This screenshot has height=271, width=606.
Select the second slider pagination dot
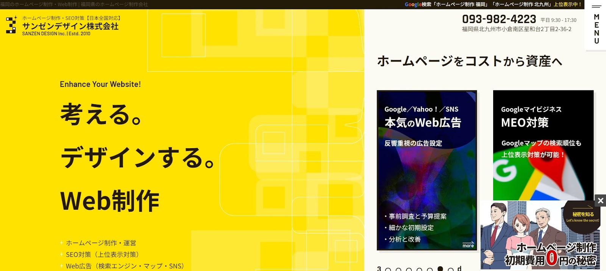pyautogui.click(x=398, y=269)
